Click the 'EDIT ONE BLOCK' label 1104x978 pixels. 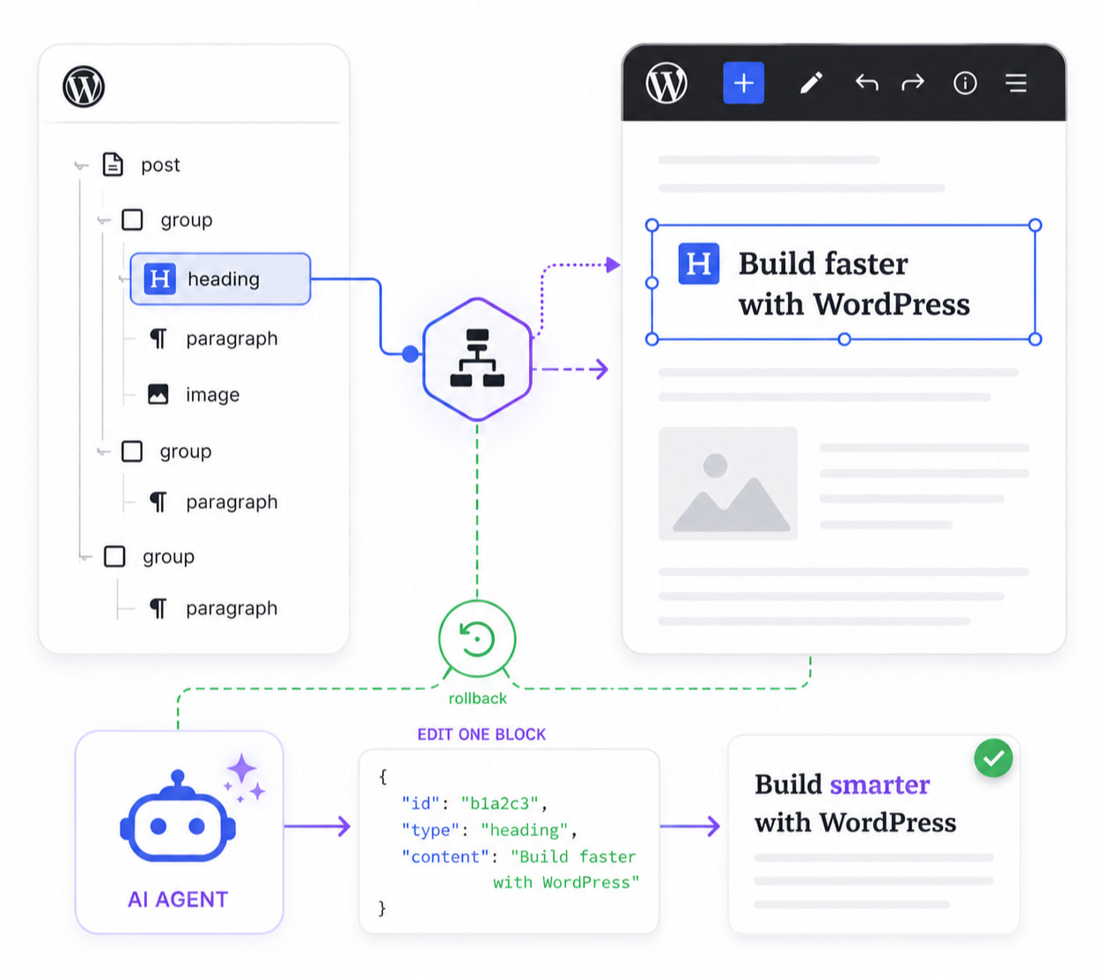[x=482, y=734]
